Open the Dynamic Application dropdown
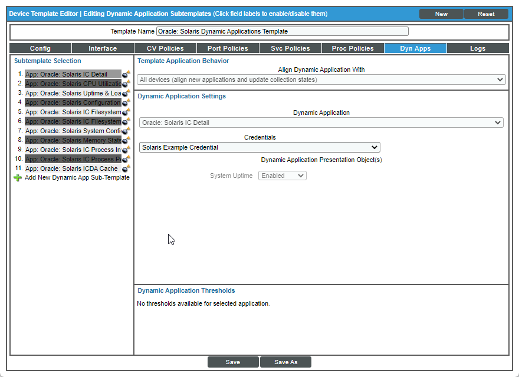The image size is (519, 377). (321, 123)
